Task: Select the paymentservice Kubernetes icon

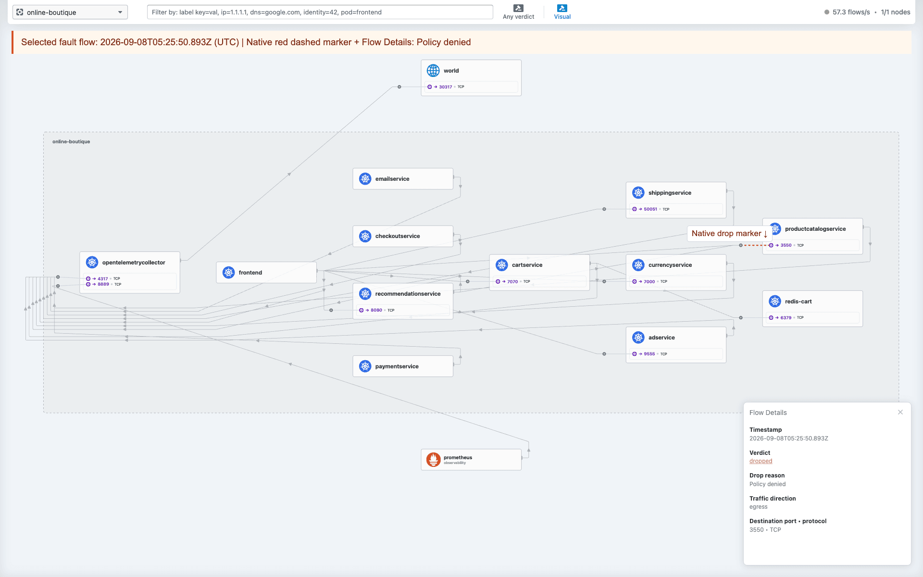Action: 365,366
